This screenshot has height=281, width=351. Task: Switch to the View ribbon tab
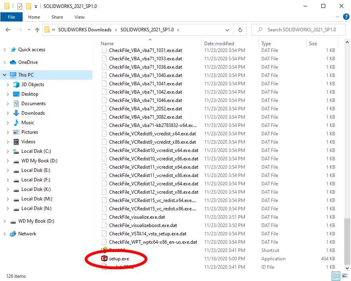pyautogui.click(x=79, y=17)
